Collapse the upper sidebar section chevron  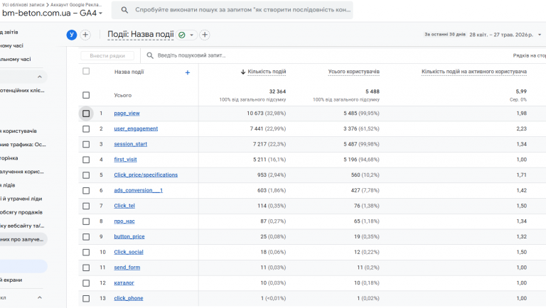[x=40, y=77]
